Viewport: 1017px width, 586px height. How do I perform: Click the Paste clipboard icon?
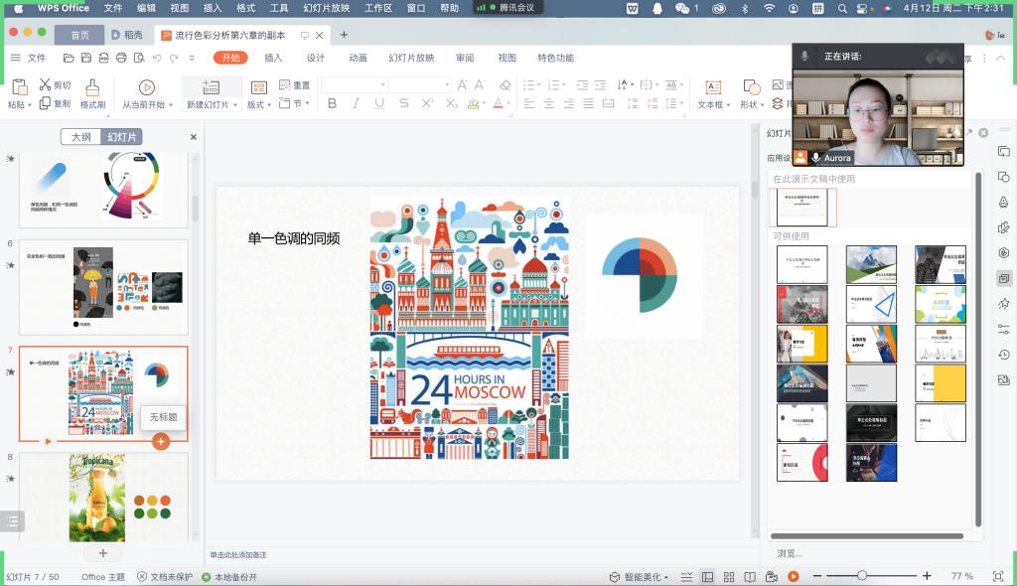pyautogui.click(x=19, y=87)
